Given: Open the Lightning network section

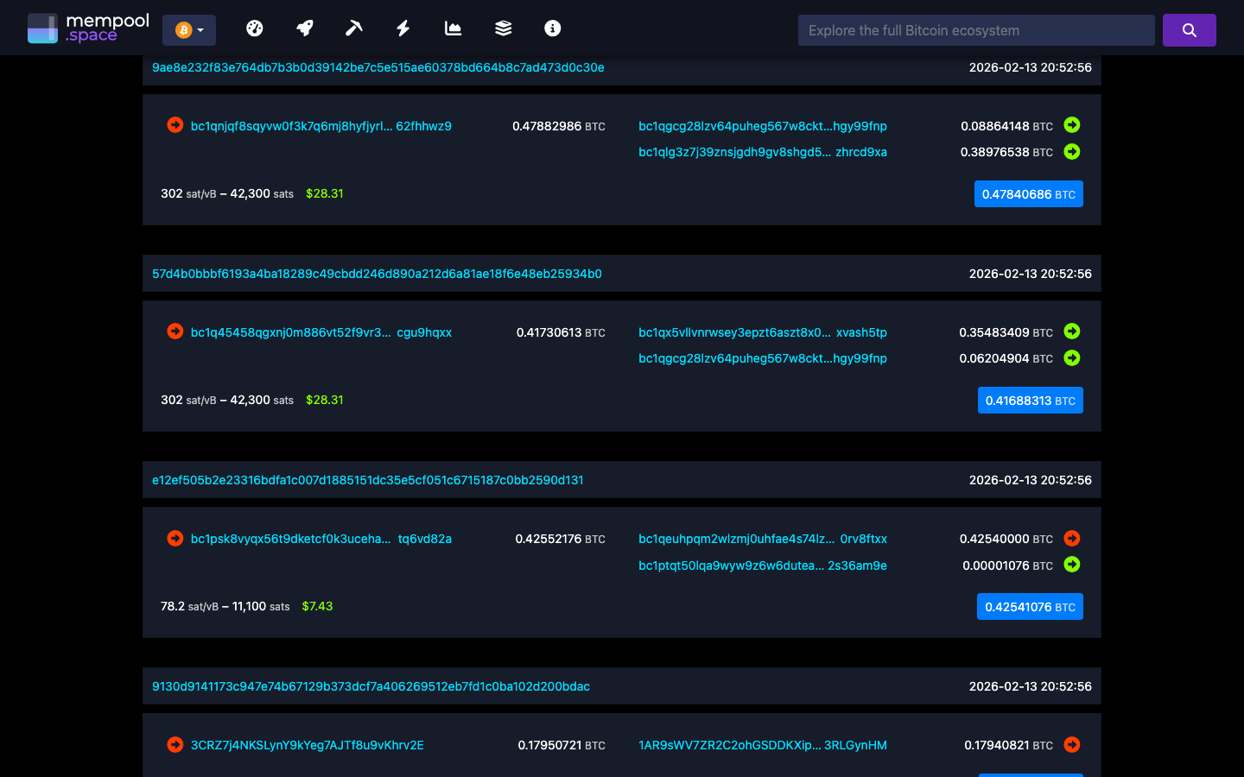Looking at the screenshot, I should tap(403, 28).
